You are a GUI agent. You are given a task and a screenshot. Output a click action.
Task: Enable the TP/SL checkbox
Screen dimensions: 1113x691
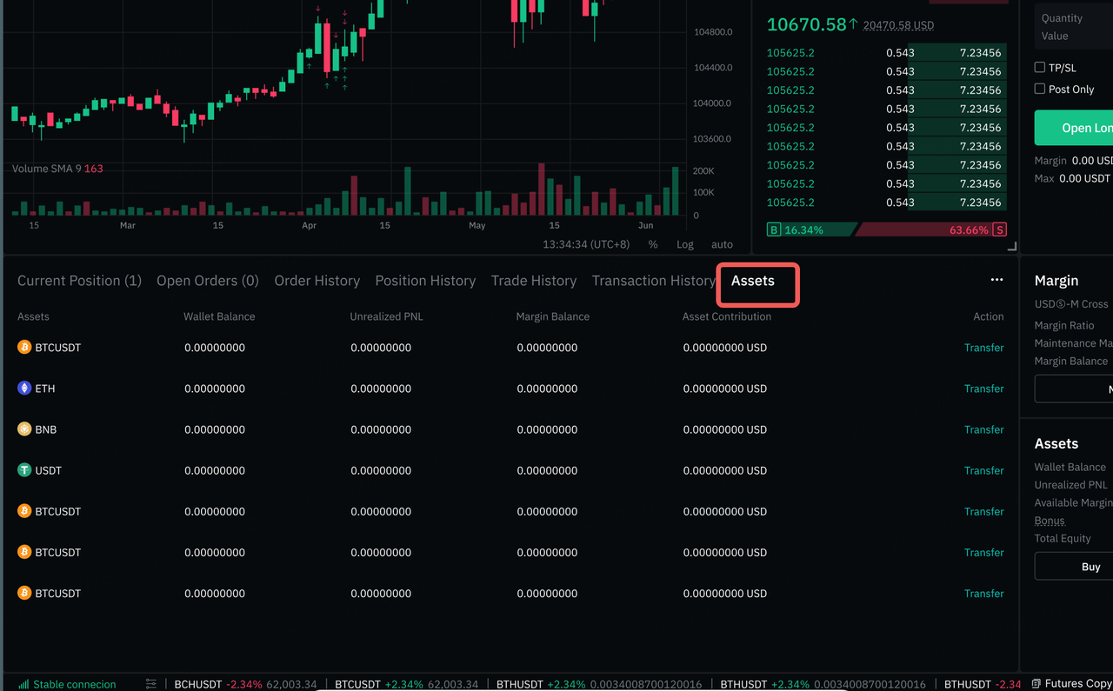pyautogui.click(x=1040, y=67)
